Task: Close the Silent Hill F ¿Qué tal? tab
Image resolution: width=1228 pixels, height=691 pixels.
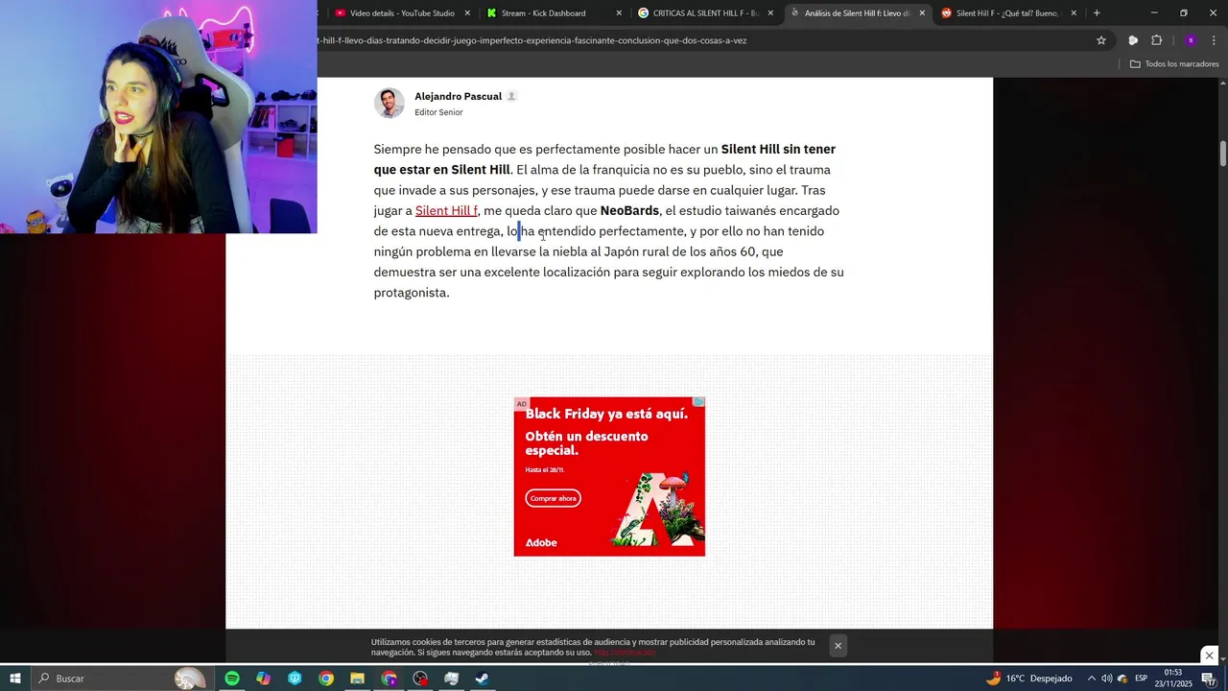Action: [1074, 13]
